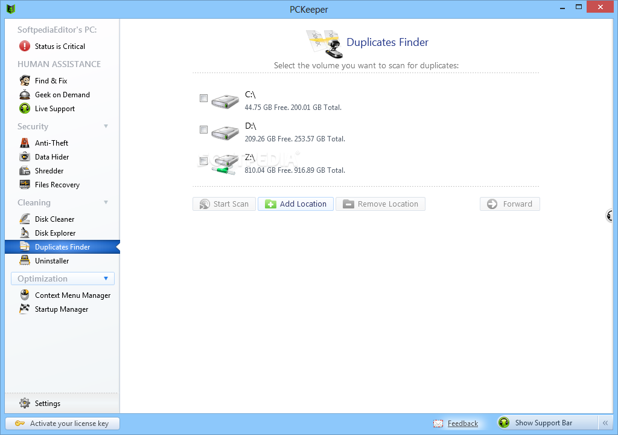This screenshot has width=618, height=435.
Task: Check the Z:\ volume checkbox
Action: tap(203, 161)
